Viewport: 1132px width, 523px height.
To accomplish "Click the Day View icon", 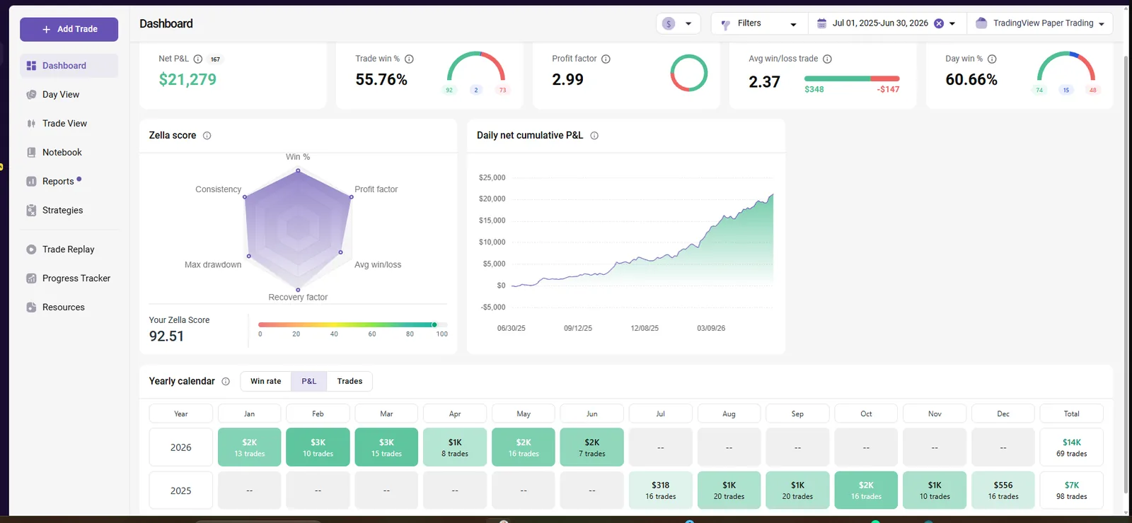I will (31, 95).
